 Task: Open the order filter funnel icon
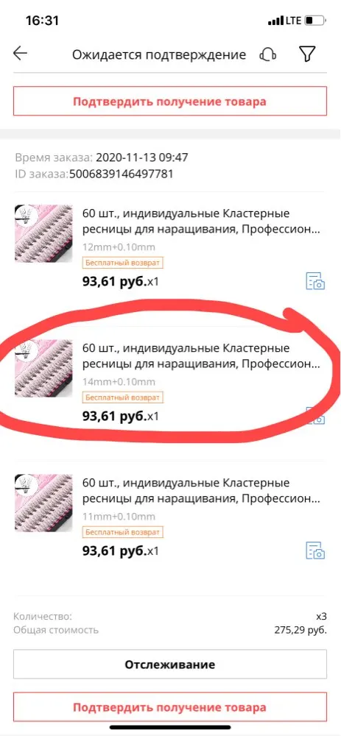(306, 54)
